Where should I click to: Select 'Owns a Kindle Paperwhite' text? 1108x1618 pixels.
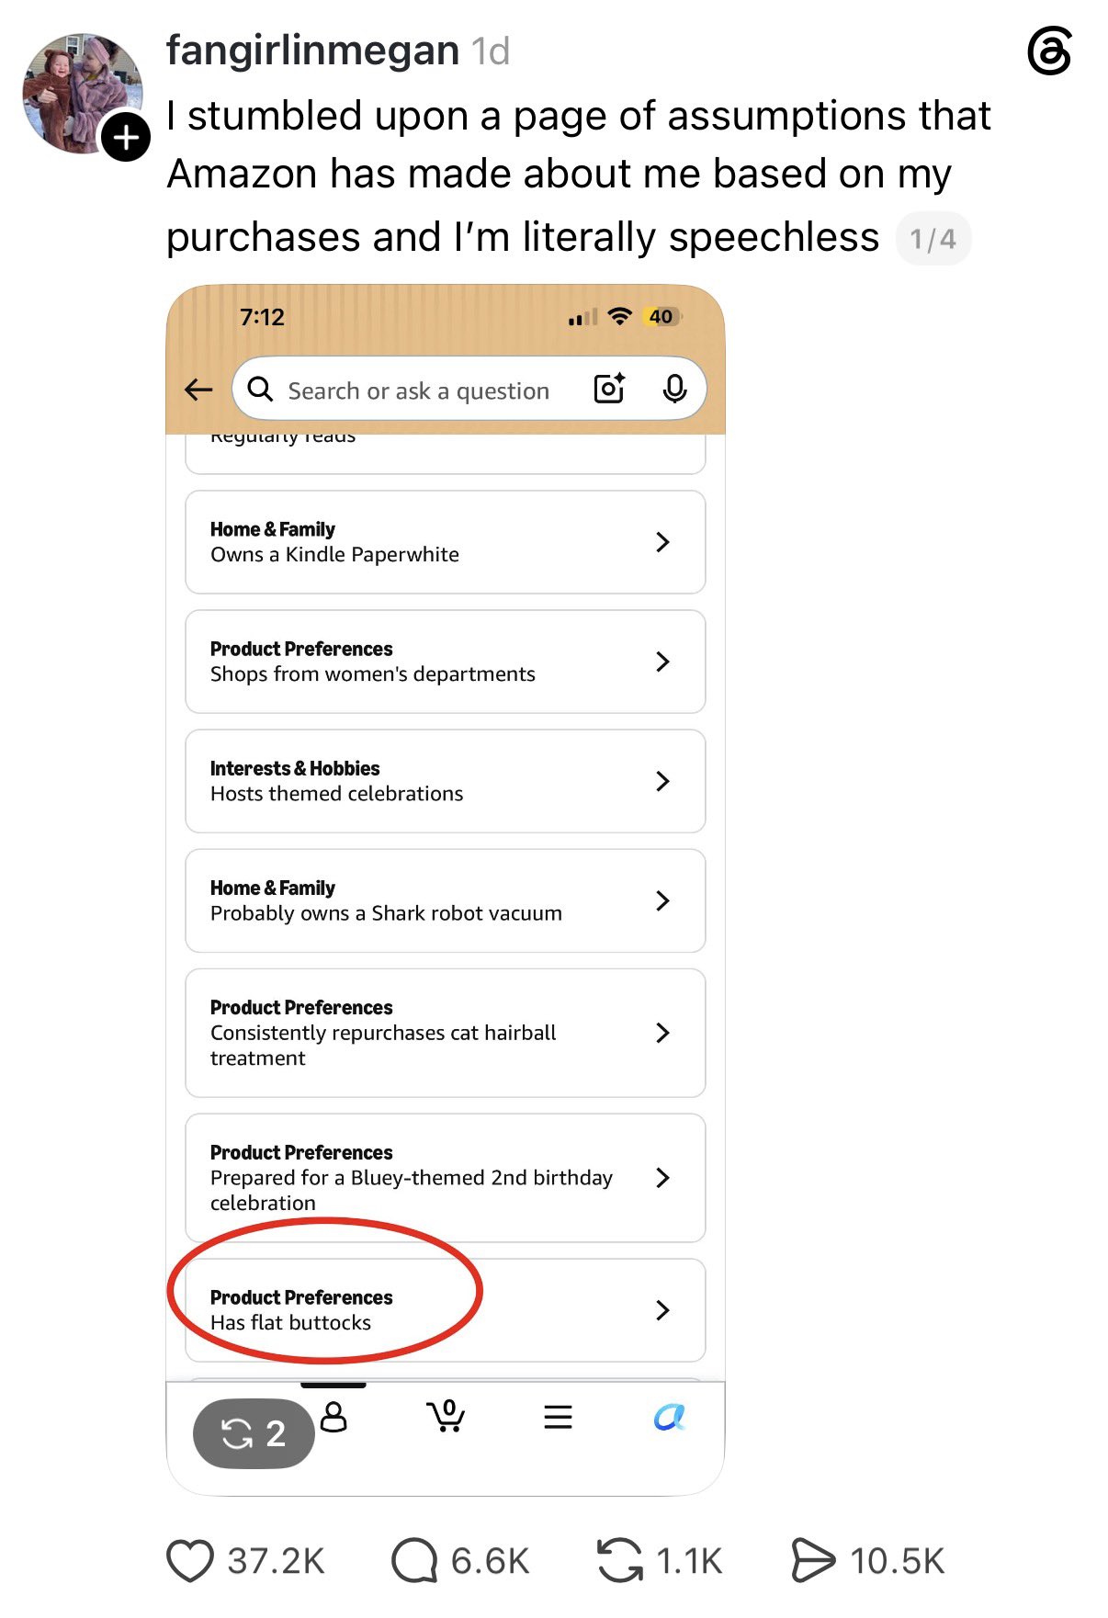[334, 555]
